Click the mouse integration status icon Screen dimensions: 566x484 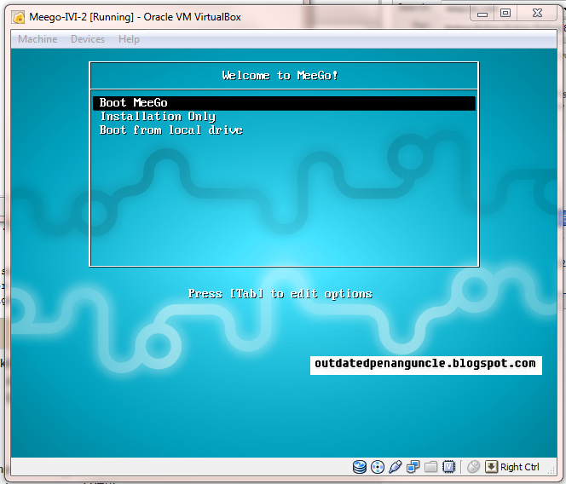click(x=473, y=467)
